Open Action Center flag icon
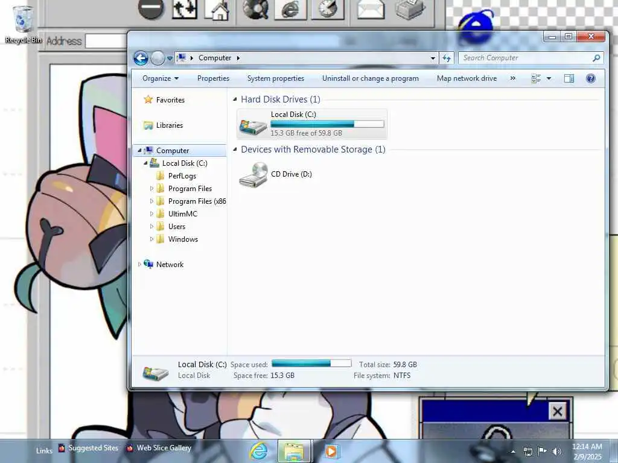 [543, 451]
